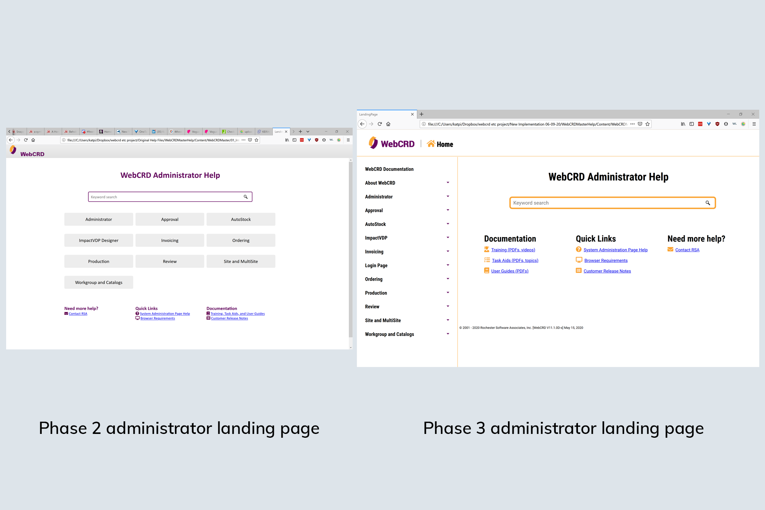Expand the Review sidebar section in Phase 3
Screen dimensions: 765x510
pyautogui.click(x=448, y=307)
